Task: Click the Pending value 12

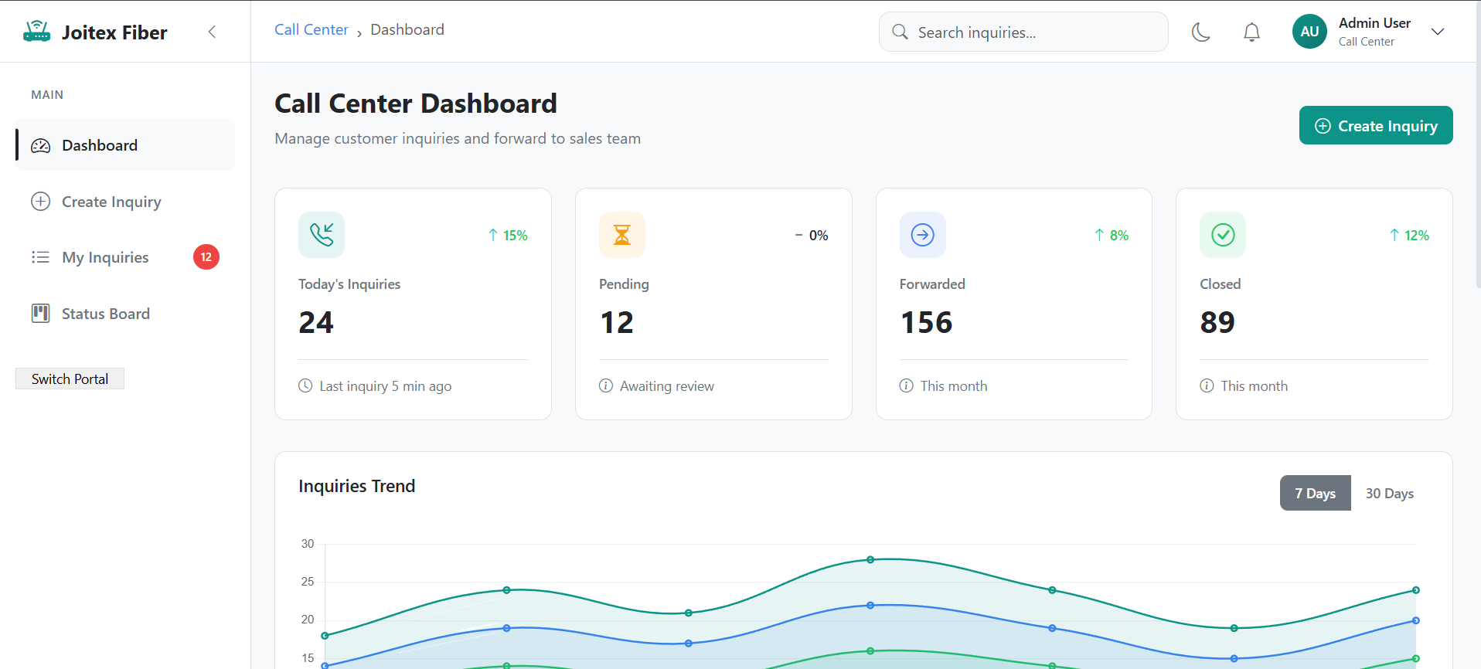Action: click(617, 322)
